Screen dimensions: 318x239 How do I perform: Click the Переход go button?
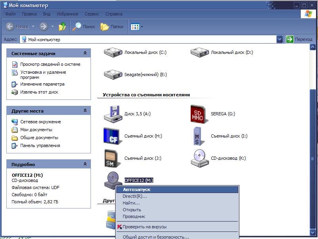(x=299, y=39)
